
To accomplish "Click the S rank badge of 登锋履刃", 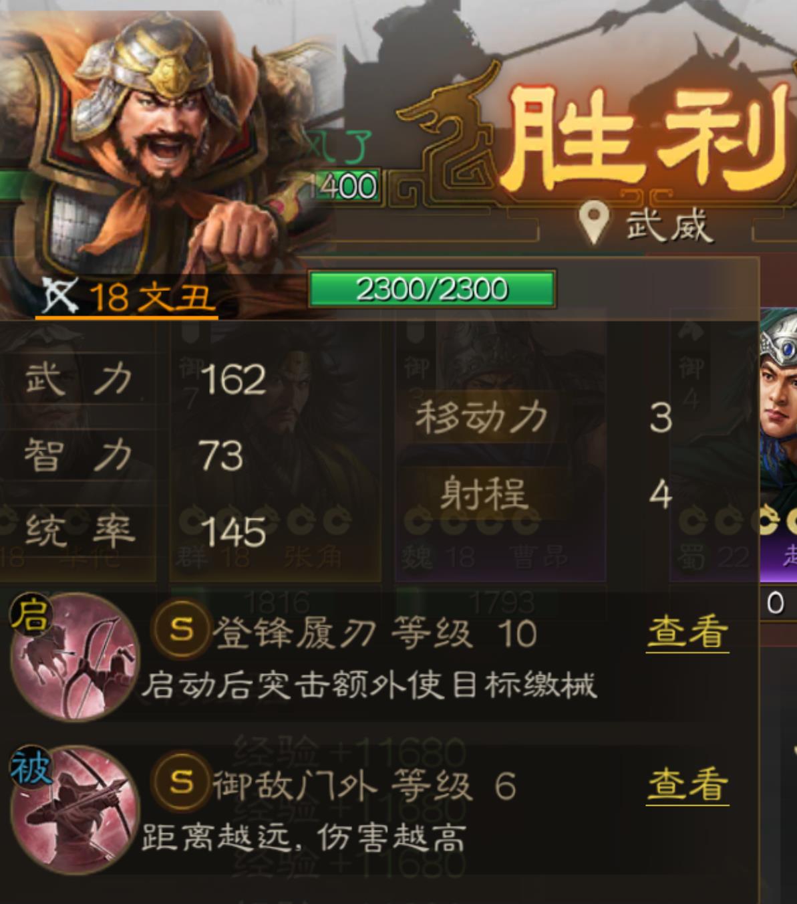I will [x=182, y=630].
